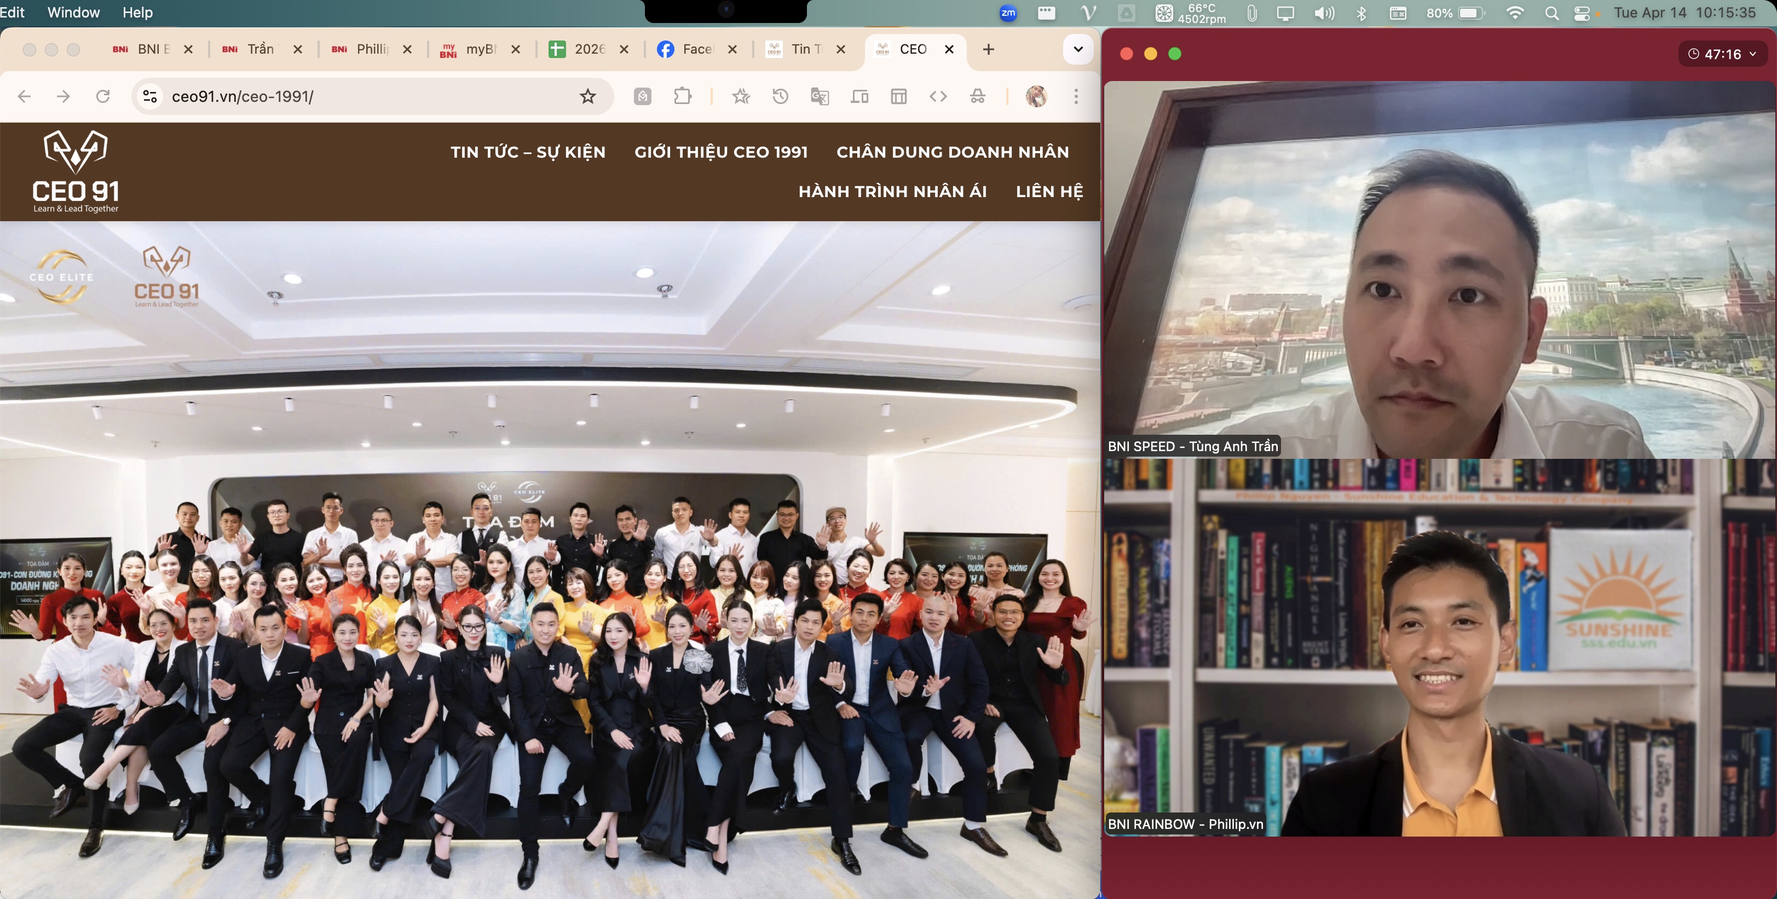Open the browser Extensions puzzle icon
Image resolution: width=1777 pixels, height=899 pixels.
682,96
